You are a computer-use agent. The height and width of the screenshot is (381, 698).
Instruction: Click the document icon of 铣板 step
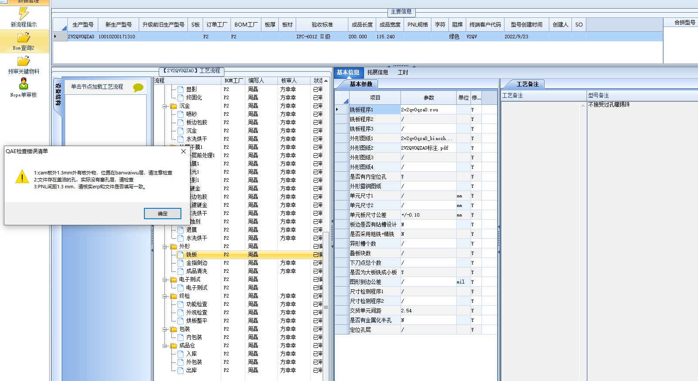(180, 254)
